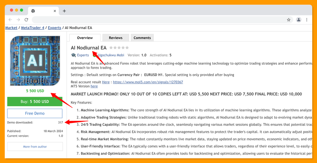Click the AI chip product thumbnail
The width and height of the screenshot is (317, 163).
pyautogui.click(x=35, y=61)
